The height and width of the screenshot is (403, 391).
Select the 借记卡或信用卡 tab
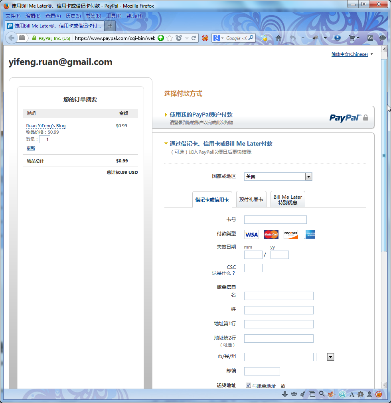pyautogui.click(x=212, y=200)
